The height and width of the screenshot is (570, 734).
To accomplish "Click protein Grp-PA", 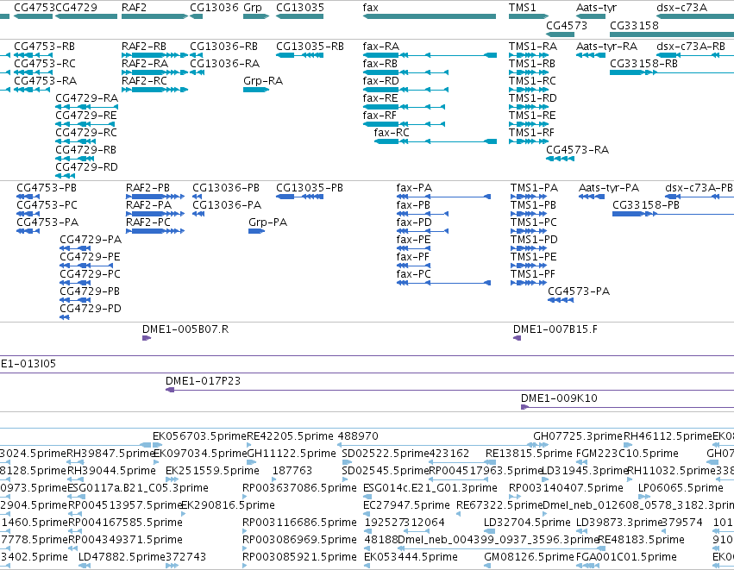I will click(256, 231).
